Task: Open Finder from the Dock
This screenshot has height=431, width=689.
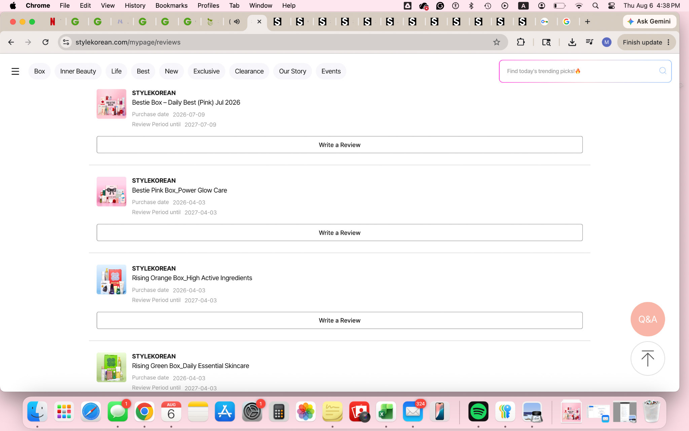Action: click(37, 411)
